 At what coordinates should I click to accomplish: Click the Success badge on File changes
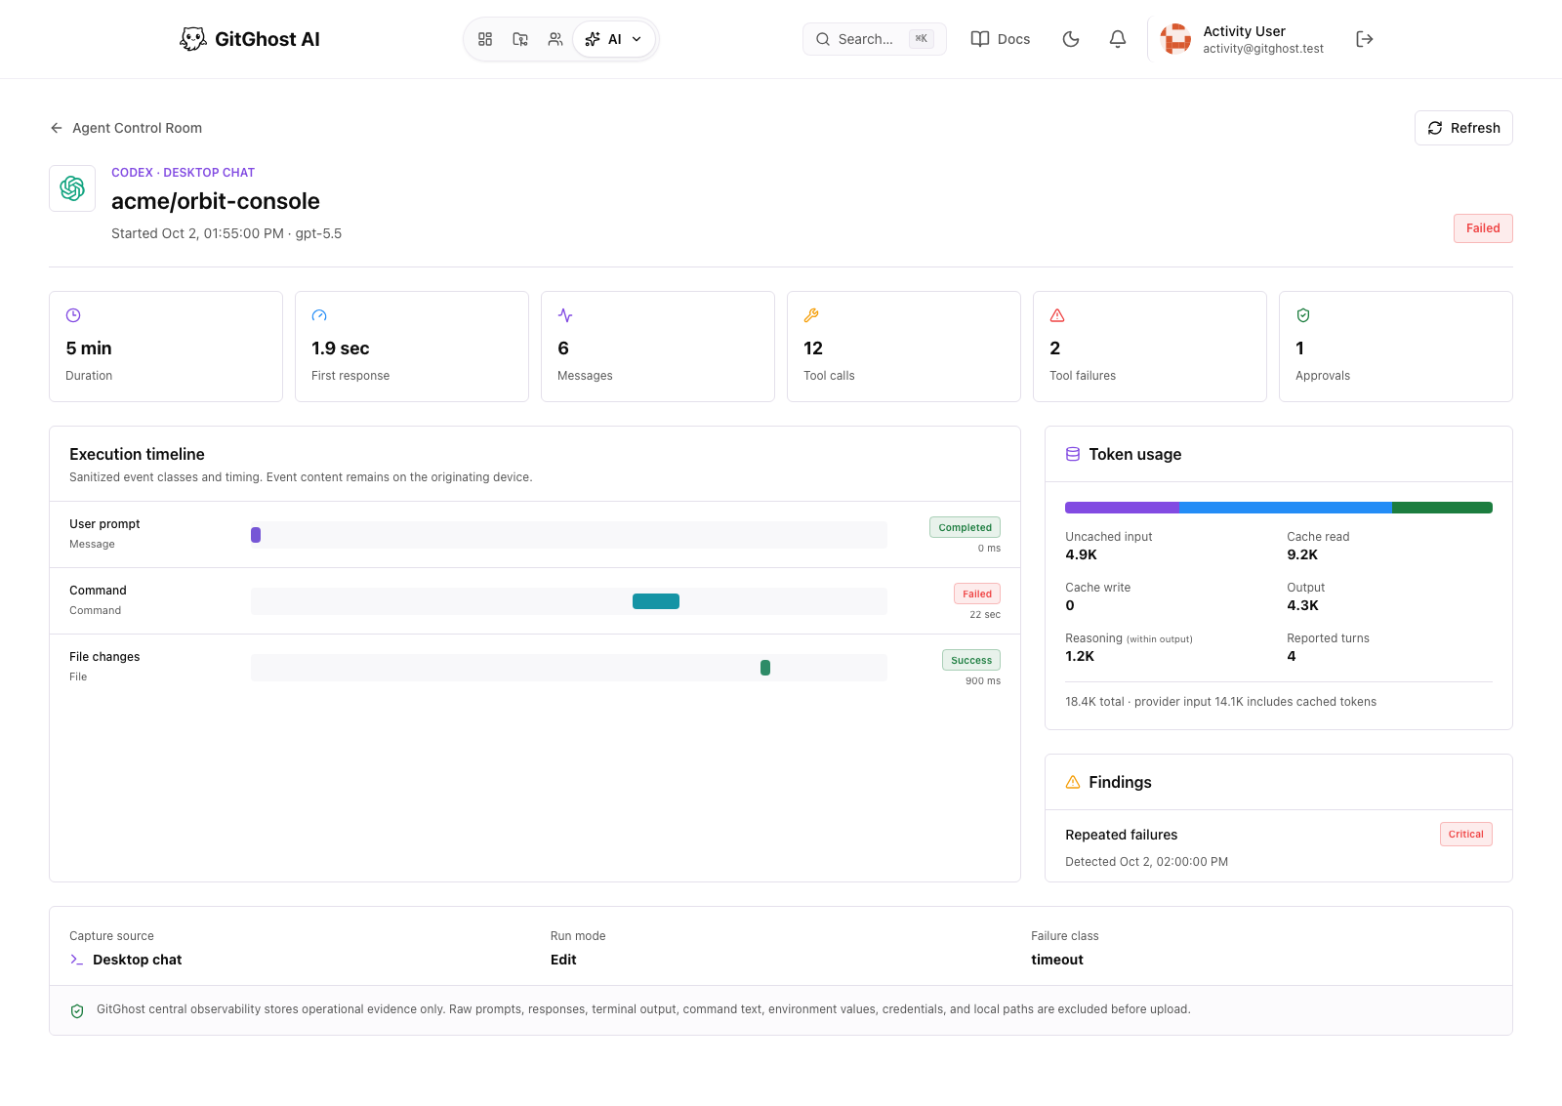[971, 660]
